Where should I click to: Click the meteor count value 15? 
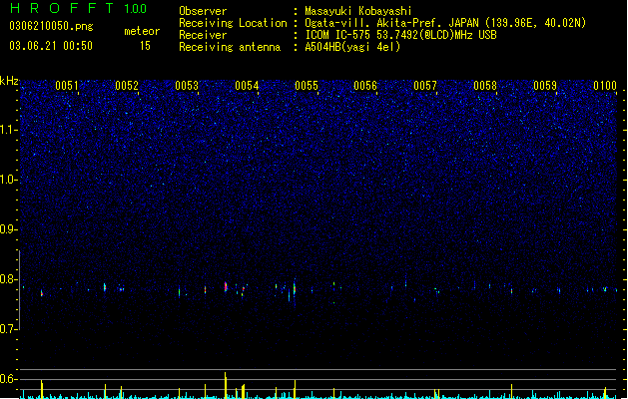[x=145, y=46]
